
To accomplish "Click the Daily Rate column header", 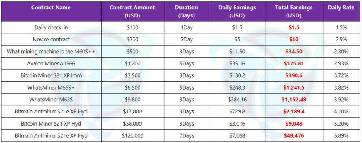I will pyautogui.click(x=341, y=8).
